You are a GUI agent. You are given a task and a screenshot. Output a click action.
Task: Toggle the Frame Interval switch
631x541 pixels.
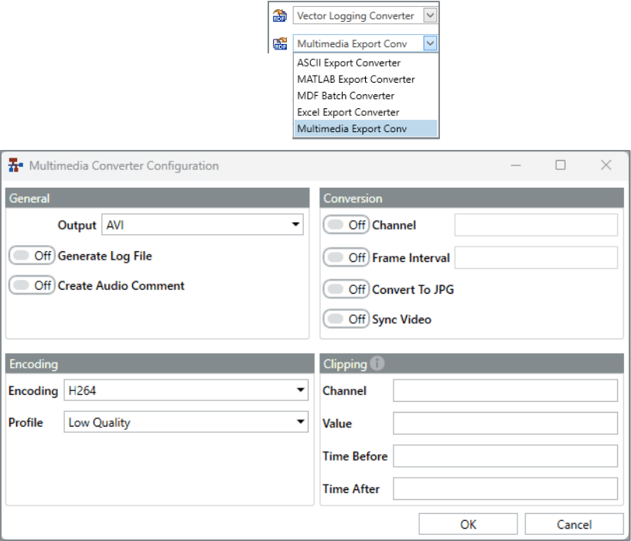[346, 257]
